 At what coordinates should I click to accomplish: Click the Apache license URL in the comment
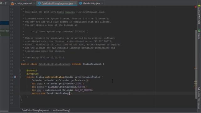tap(60, 31)
